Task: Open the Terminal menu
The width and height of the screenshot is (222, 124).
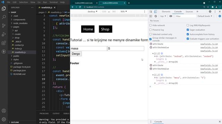Action: click(x=53, y=2)
